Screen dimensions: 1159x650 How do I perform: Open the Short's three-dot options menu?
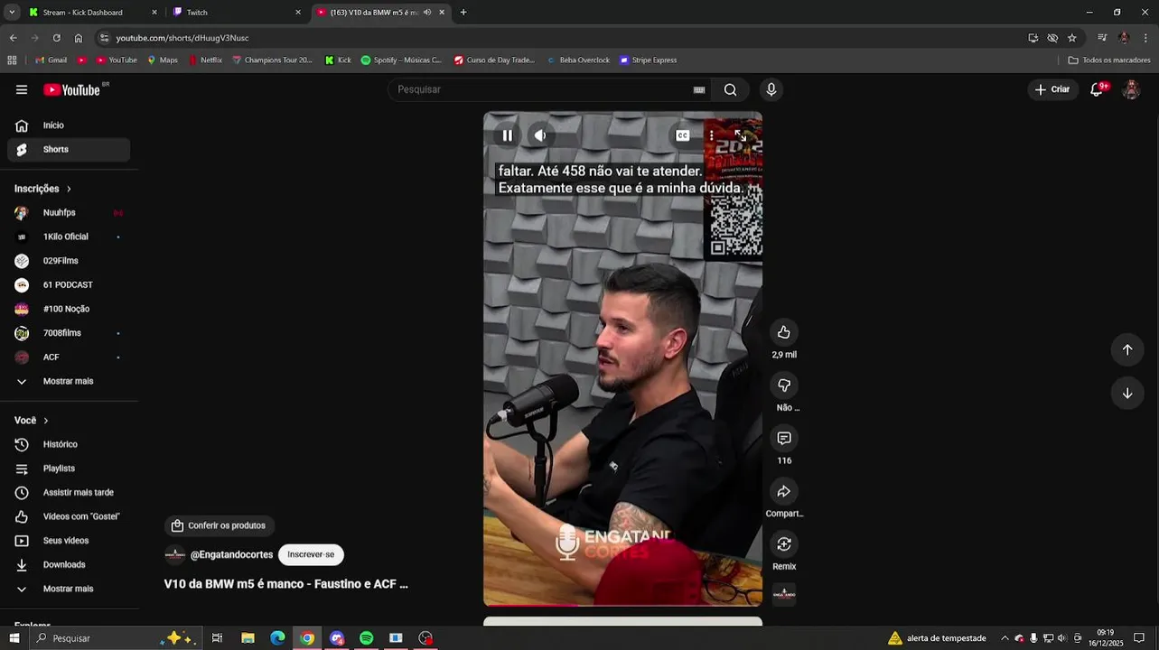coord(712,135)
